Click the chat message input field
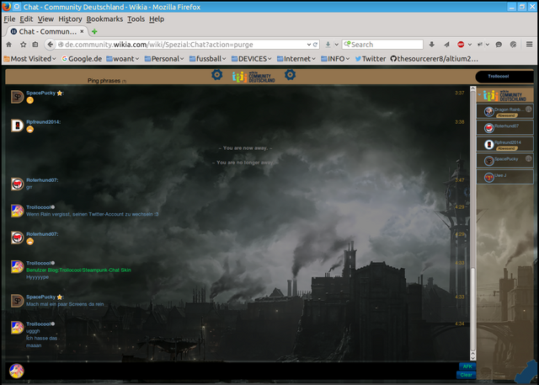539x385 pixels. click(x=243, y=371)
